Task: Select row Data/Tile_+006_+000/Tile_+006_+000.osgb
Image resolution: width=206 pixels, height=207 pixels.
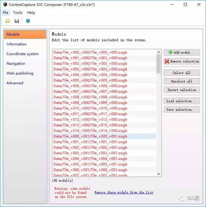Action: click(104, 86)
